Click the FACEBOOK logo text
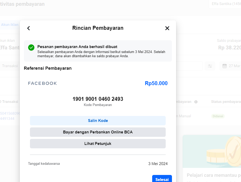 [x=42, y=83]
